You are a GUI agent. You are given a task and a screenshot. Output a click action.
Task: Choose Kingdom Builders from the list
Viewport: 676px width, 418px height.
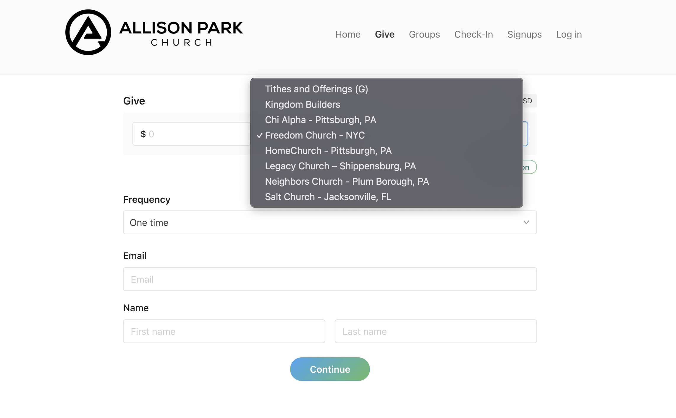tap(303, 104)
